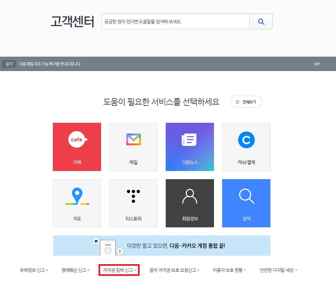
Task: Choose the 지도 map tile
Action: point(77,203)
